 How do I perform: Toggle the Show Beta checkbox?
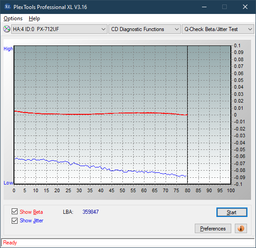point(14,211)
